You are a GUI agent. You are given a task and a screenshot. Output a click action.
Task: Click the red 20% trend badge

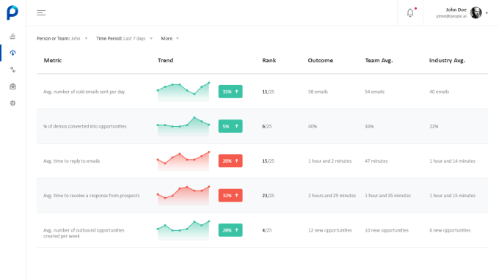coord(230,161)
